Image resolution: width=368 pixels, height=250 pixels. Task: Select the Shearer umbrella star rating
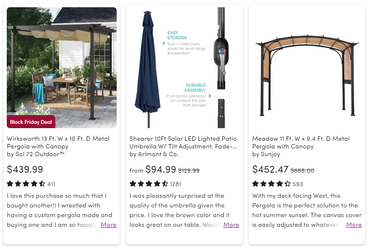click(x=149, y=184)
